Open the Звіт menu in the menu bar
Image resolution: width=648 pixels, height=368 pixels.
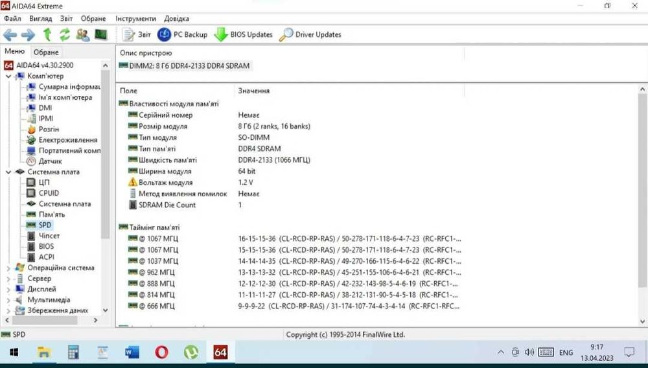(66, 19)
